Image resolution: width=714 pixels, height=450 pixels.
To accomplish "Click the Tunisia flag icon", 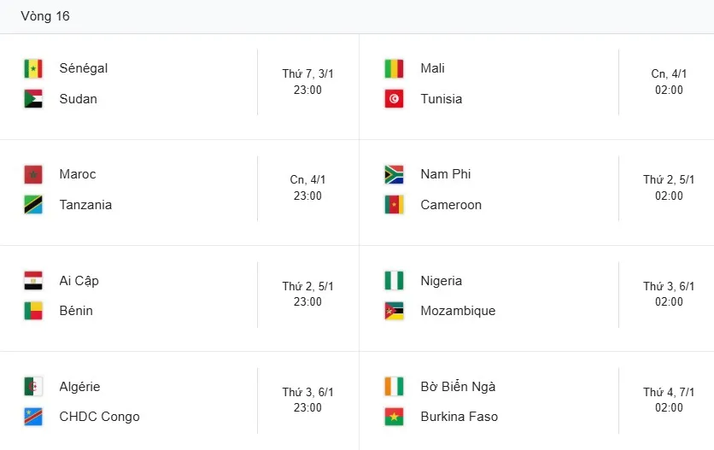I will [394, 99].
